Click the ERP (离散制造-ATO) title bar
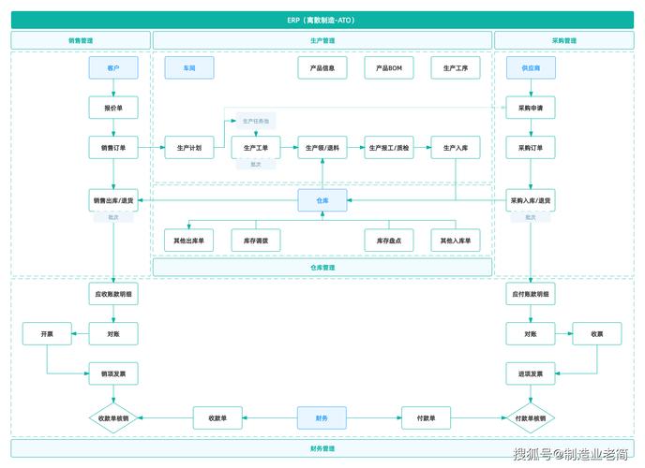This screenshot has height=468, width=645. coord(322,20)
